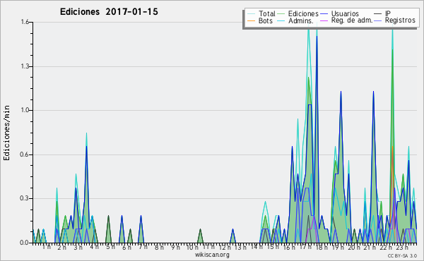Click the '3 h' x-axis tick label
Viewport: 424px width, 261px height.
tap(78, 247)
